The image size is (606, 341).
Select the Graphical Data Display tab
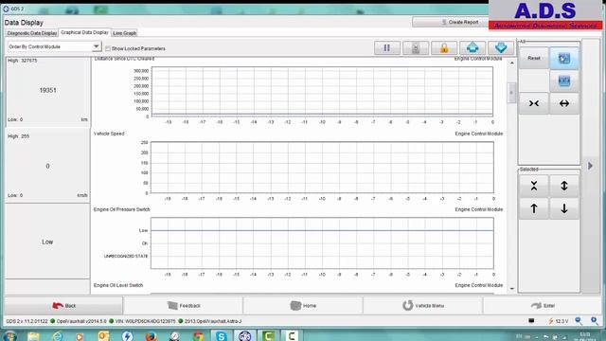[x=84, y=32]
